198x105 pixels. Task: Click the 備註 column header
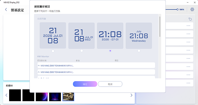(x=117, y=61)
